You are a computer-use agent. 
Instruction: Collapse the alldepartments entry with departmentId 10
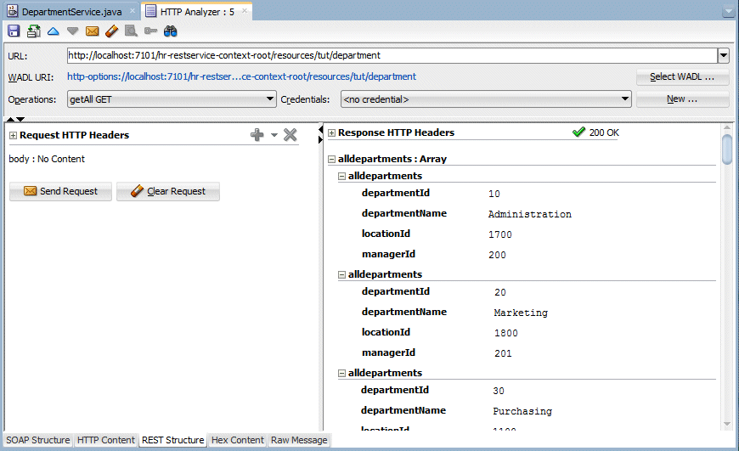[342, 177]
